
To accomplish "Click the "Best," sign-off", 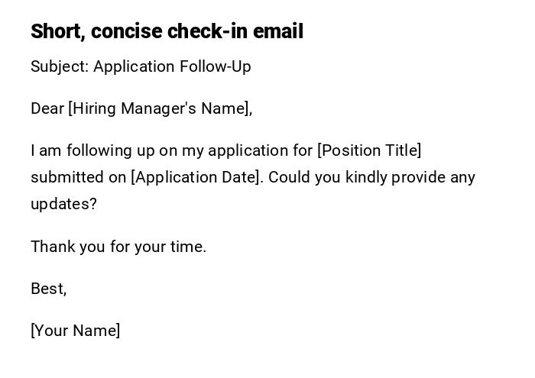I will click(48, 289).
